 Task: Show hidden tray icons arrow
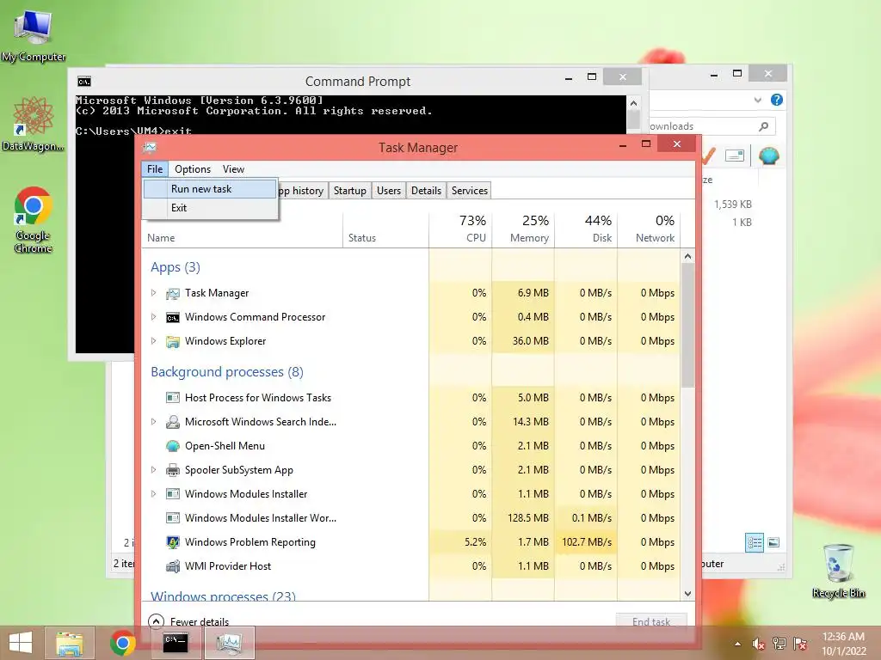[x=737, y=645]
